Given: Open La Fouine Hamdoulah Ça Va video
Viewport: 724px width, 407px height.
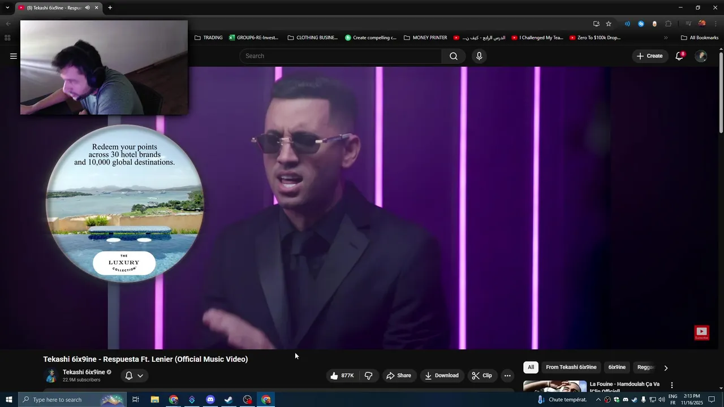Looking at the screenshot, I should 624,387.
